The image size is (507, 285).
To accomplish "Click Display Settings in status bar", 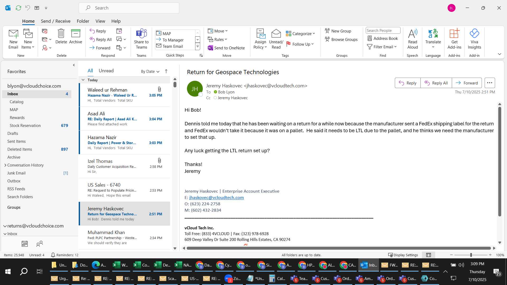I will click(403, 255).
